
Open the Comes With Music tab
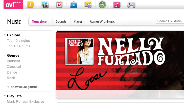pyautogui.click(x=102, y=21)
